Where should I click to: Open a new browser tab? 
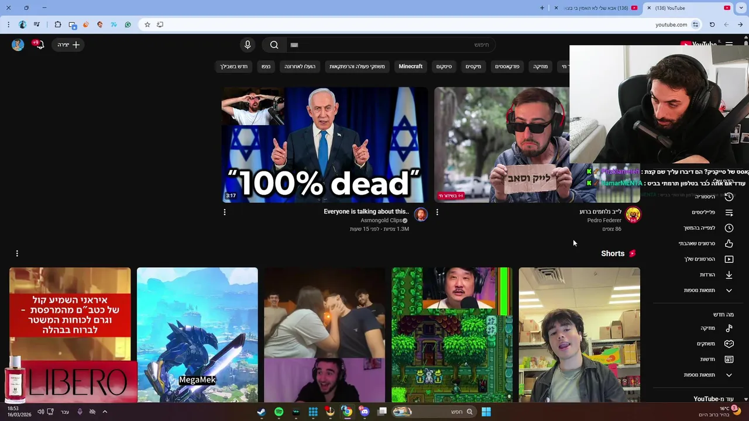(542, 8)
